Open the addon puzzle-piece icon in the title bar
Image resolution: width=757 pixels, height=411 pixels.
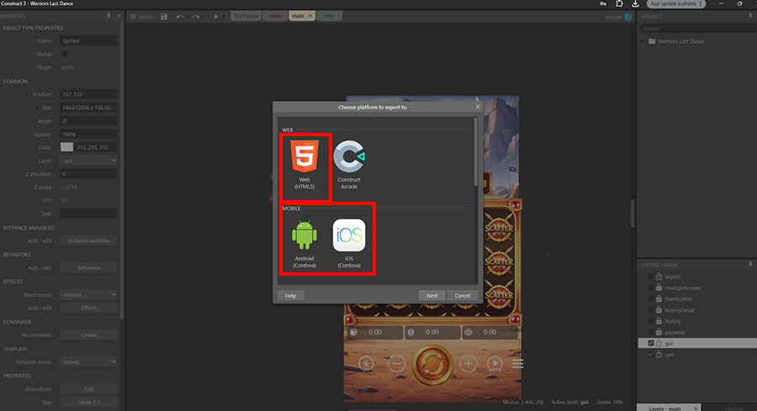click(619, 4)
